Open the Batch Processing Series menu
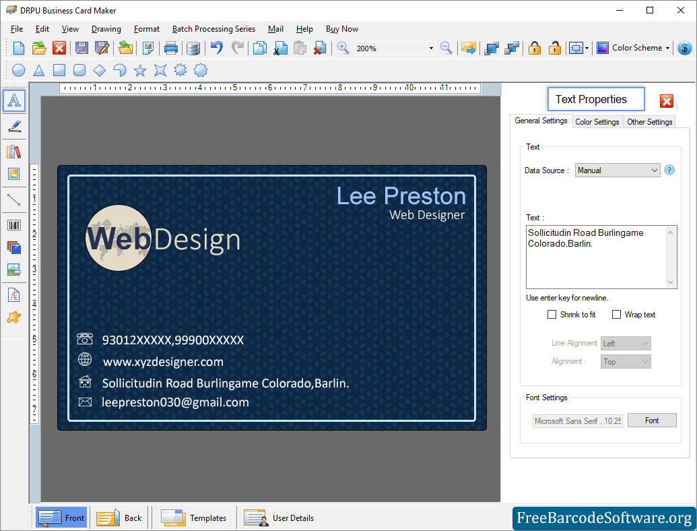The image size is (697, 531). pos(213,29)
